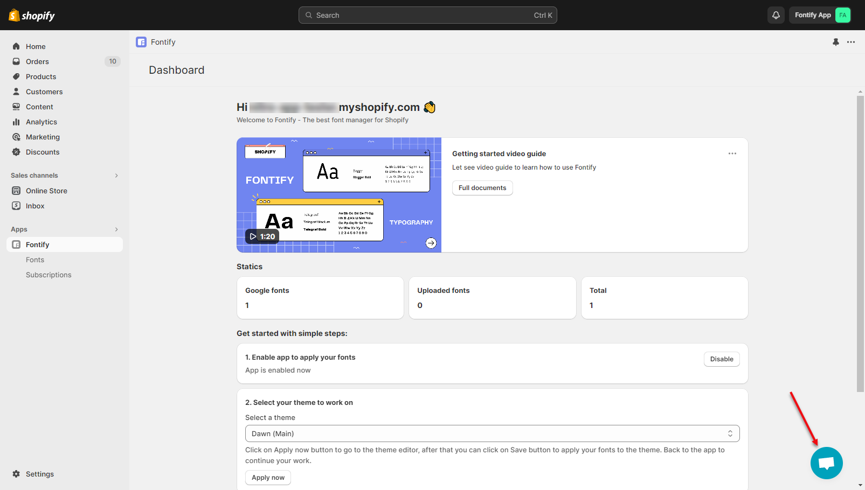Open video guide card options menu

732,153
